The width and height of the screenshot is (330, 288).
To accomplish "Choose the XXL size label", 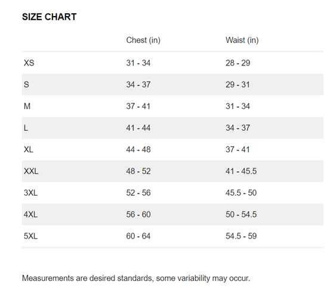I will click(x=31, y=171).
